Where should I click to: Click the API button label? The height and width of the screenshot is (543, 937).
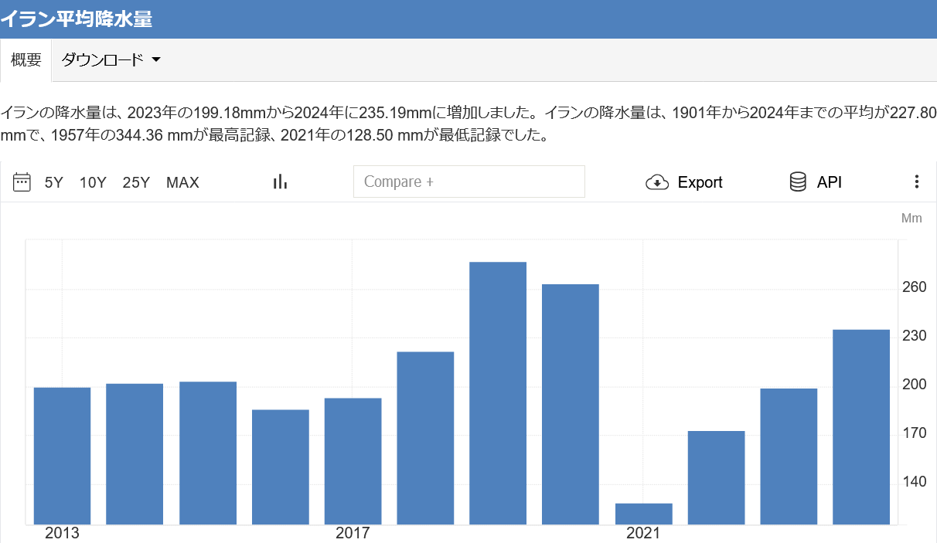(x=829, y=183)
